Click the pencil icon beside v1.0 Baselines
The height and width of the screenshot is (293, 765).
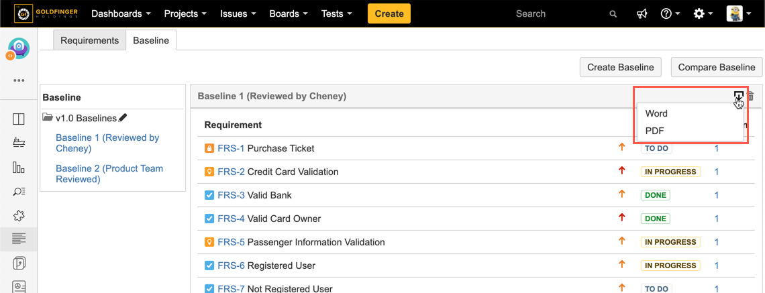123,118
